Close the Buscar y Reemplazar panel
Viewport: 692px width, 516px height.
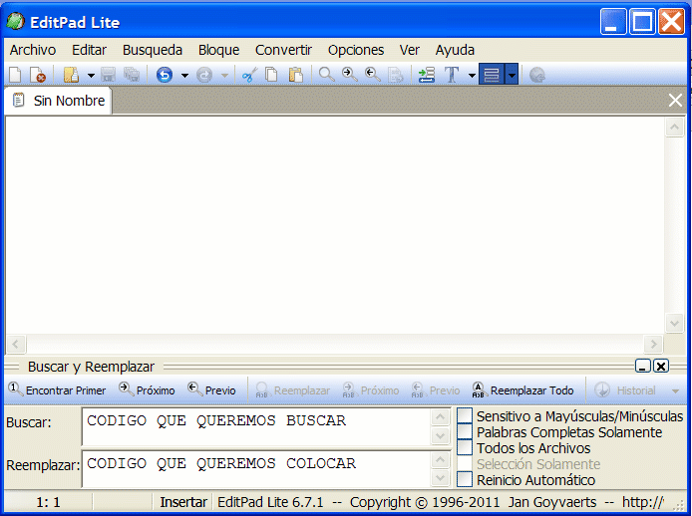point(661,366)
